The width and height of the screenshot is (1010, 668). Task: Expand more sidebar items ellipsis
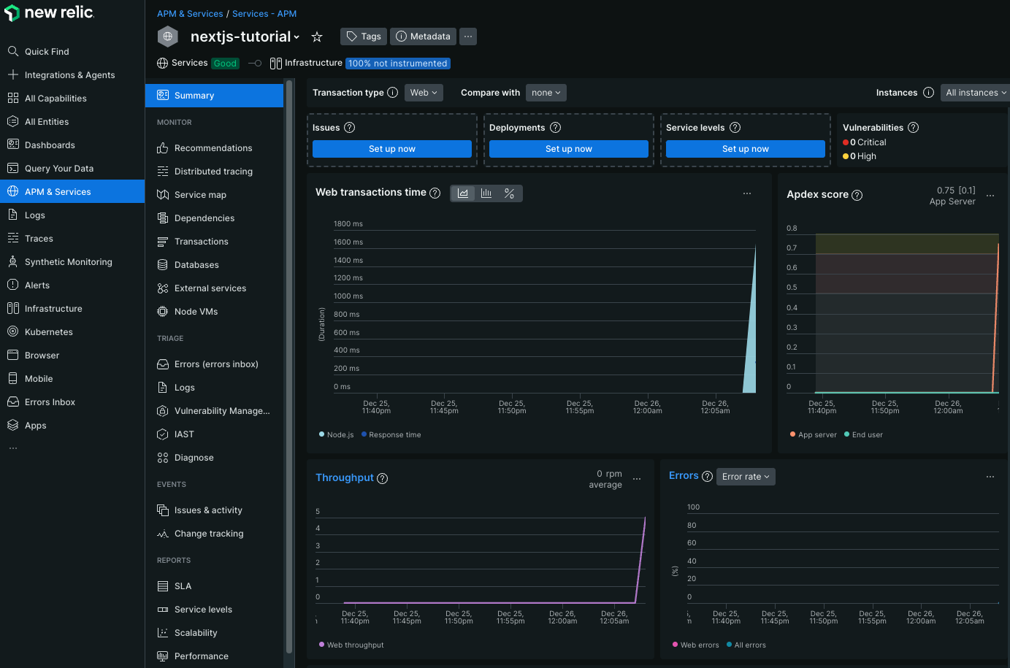coord(13,448)
